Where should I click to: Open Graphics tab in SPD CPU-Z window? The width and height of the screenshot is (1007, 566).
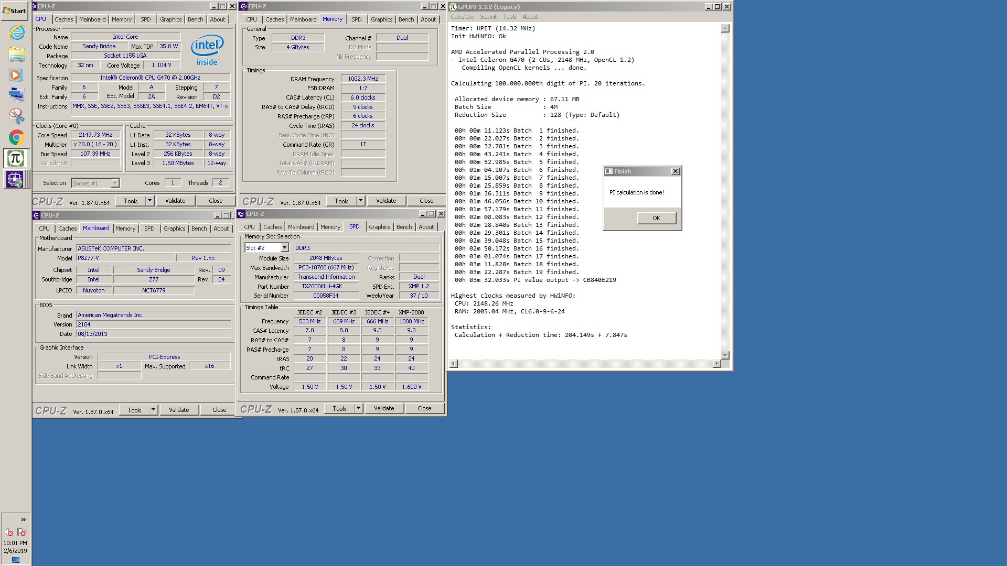(379, 227)
